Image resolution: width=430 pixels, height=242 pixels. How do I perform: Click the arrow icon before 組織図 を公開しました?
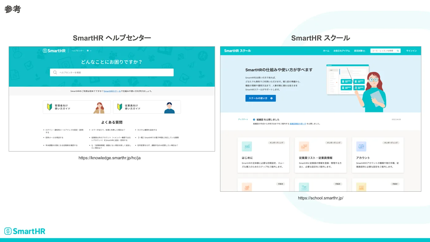[254, 120]
